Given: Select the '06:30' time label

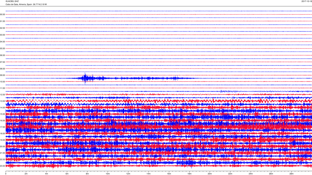Looking at the screenshot, I should pos(3,55).
